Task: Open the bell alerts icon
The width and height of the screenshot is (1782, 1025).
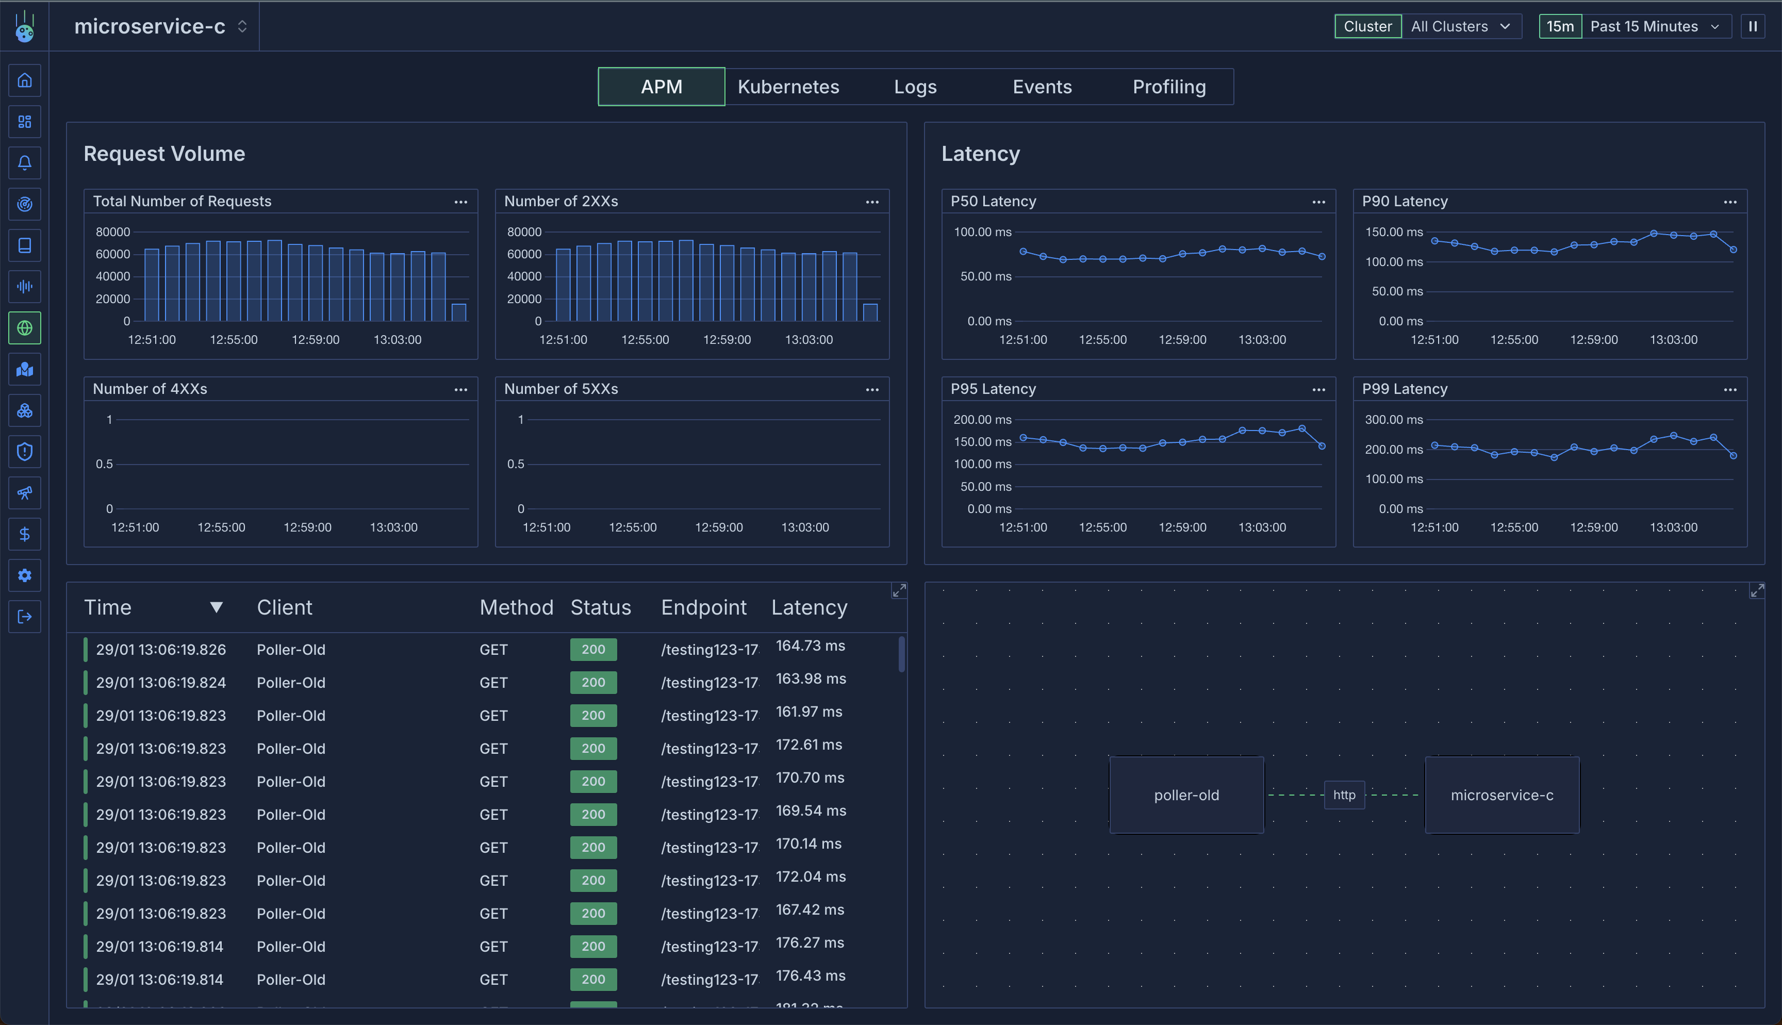Action: (25, 163)
